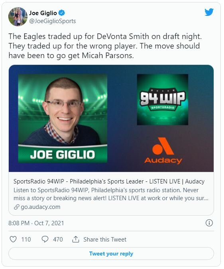Image resolution: width=224 pixels, height=269 pixels.
Task: Open the 8:08 PM Oct 7, 2021 timestamp
Action: pyautogui.click(x=36, y=223)
